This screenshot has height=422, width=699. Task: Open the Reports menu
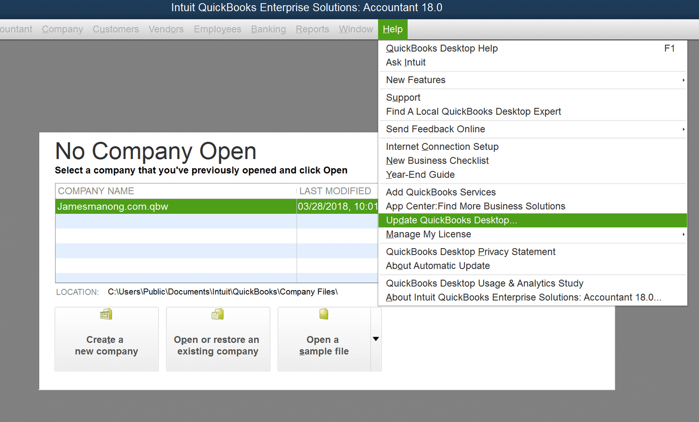coord(312,29)
